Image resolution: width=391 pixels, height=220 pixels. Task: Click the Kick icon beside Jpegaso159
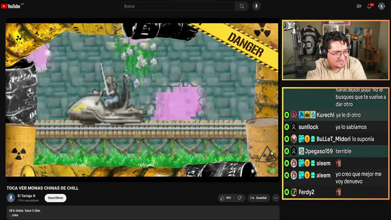tap(287, 151)
